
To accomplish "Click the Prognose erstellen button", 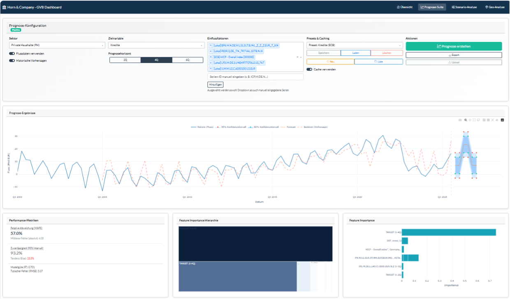I will [x=454, y=46].
